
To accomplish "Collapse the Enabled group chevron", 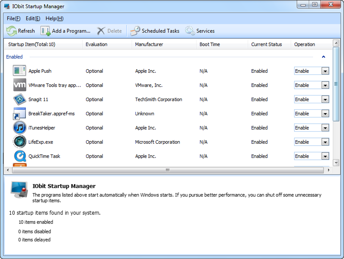I will (323, 57).
